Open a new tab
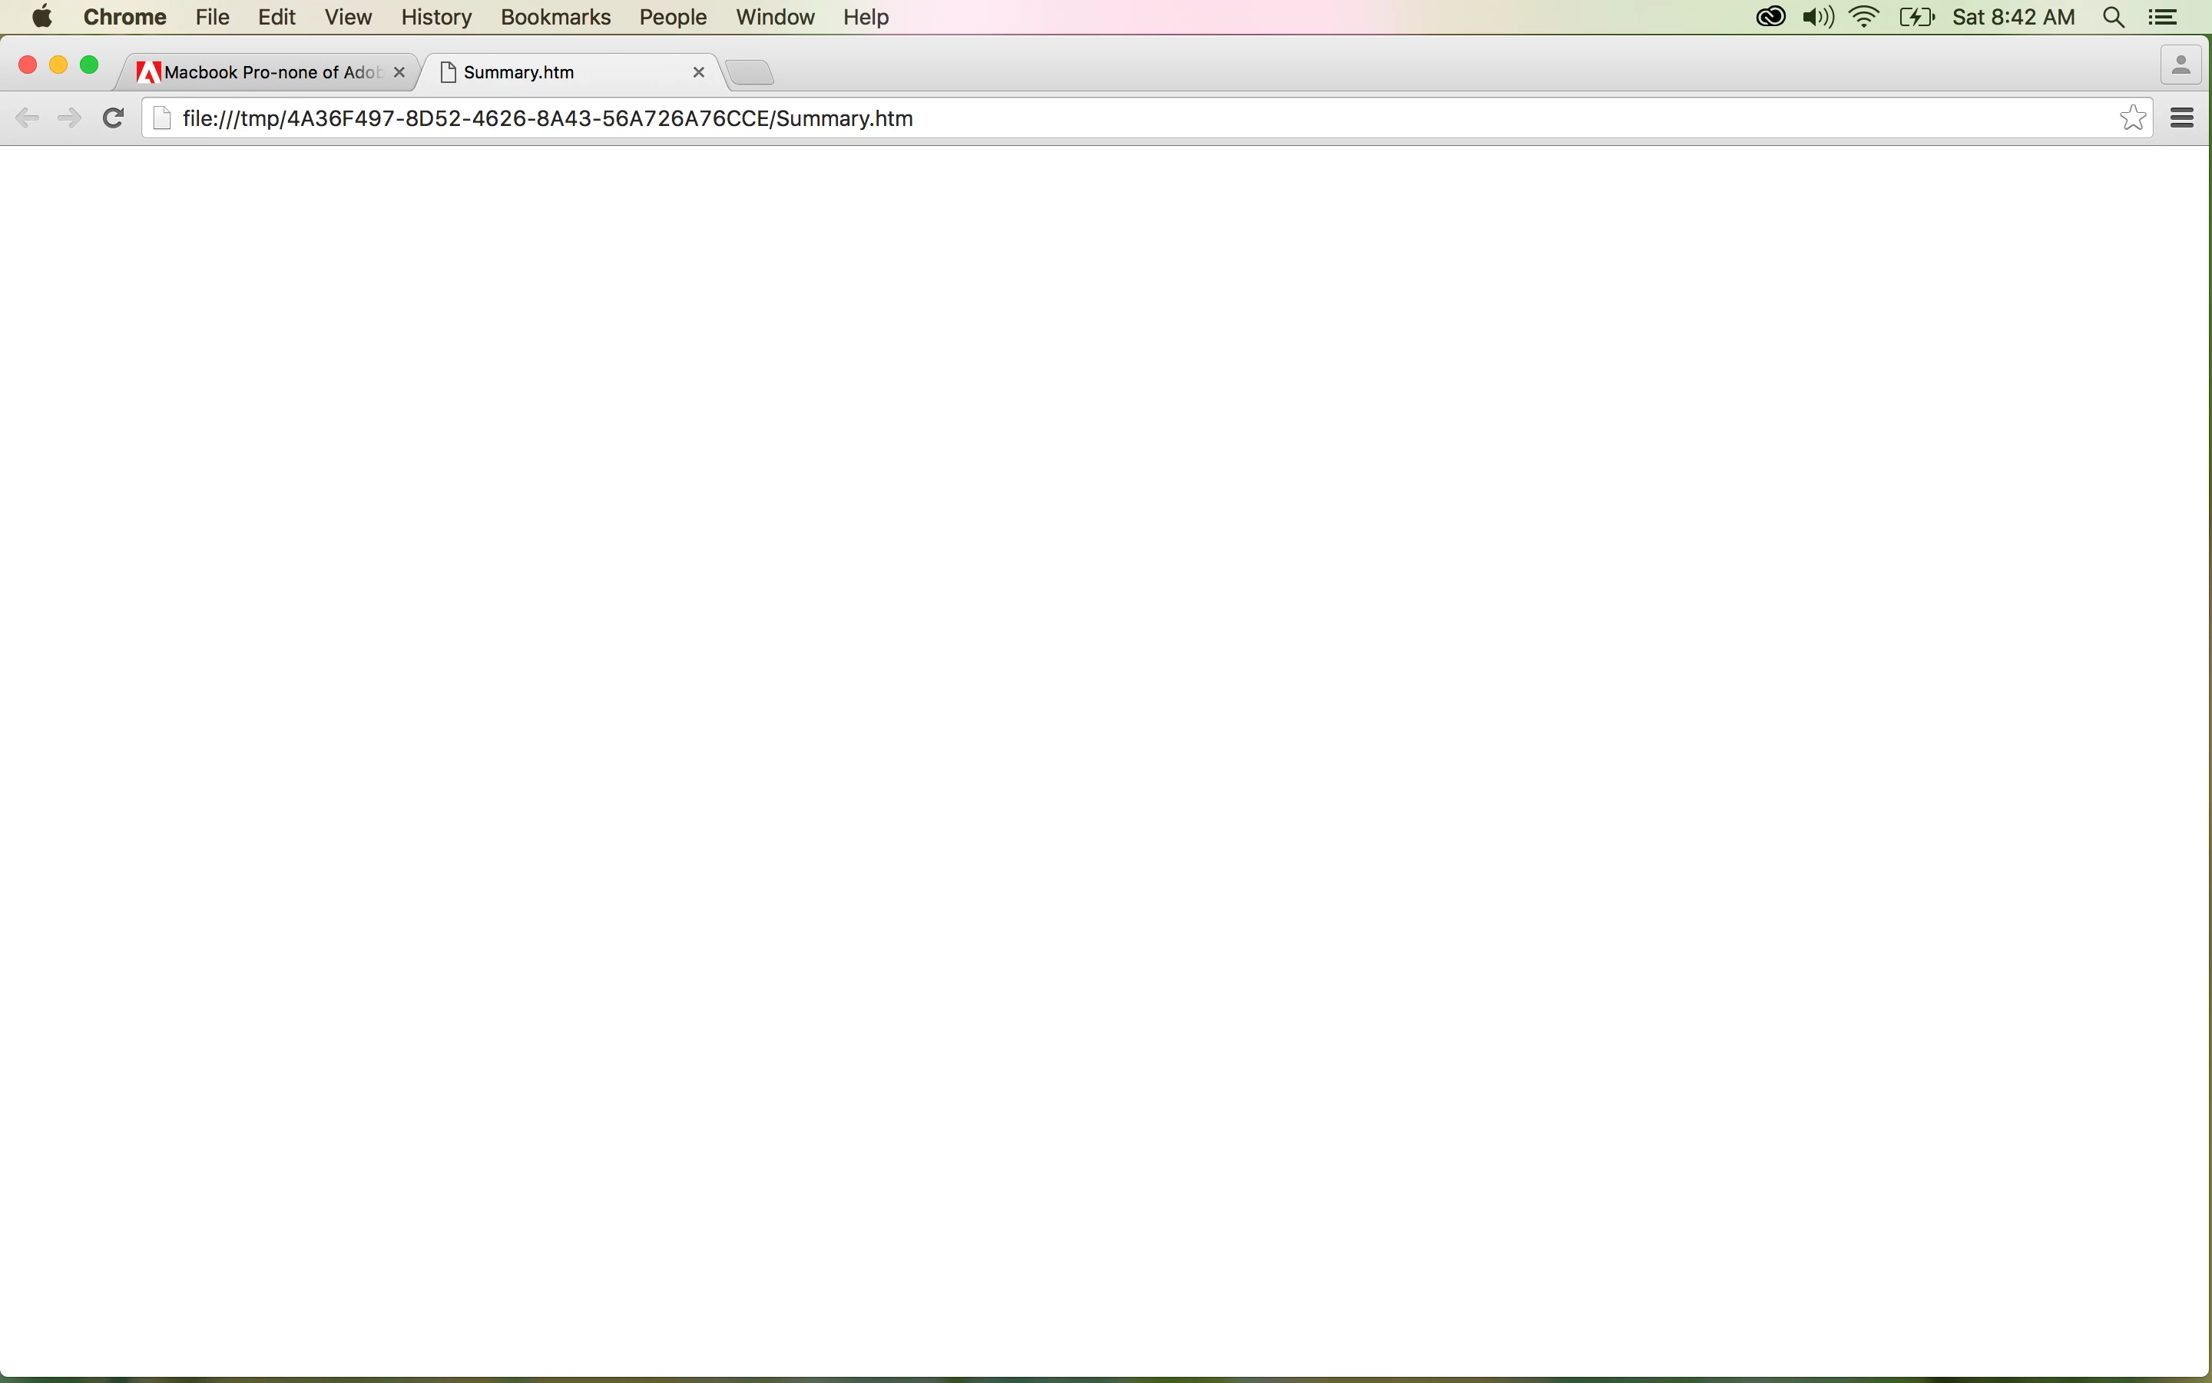 point(750,72)
